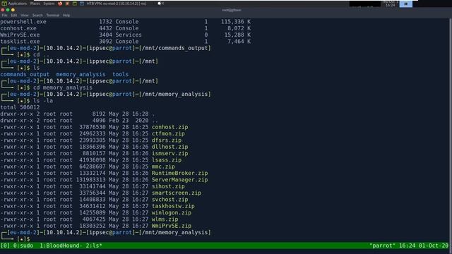Open the terminal Edit menu
Viewport: 452px width, 254px height.
[14, 16]
